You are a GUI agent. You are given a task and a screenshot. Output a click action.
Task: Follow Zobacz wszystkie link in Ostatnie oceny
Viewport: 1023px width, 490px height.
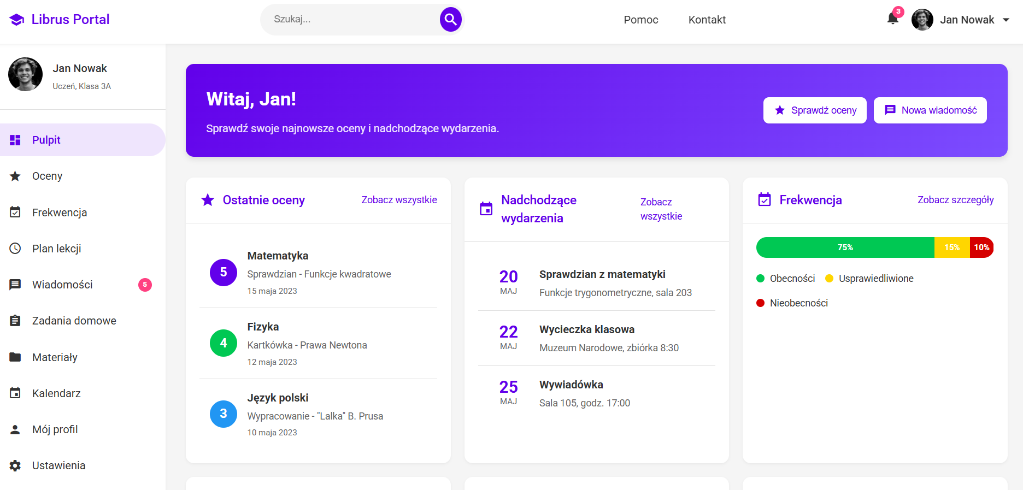pyautogui.click(x=399, y=200)
